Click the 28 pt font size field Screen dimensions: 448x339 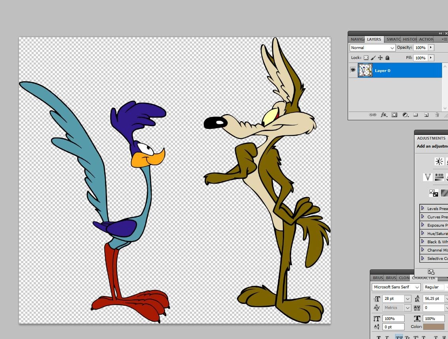click(393, 299)
